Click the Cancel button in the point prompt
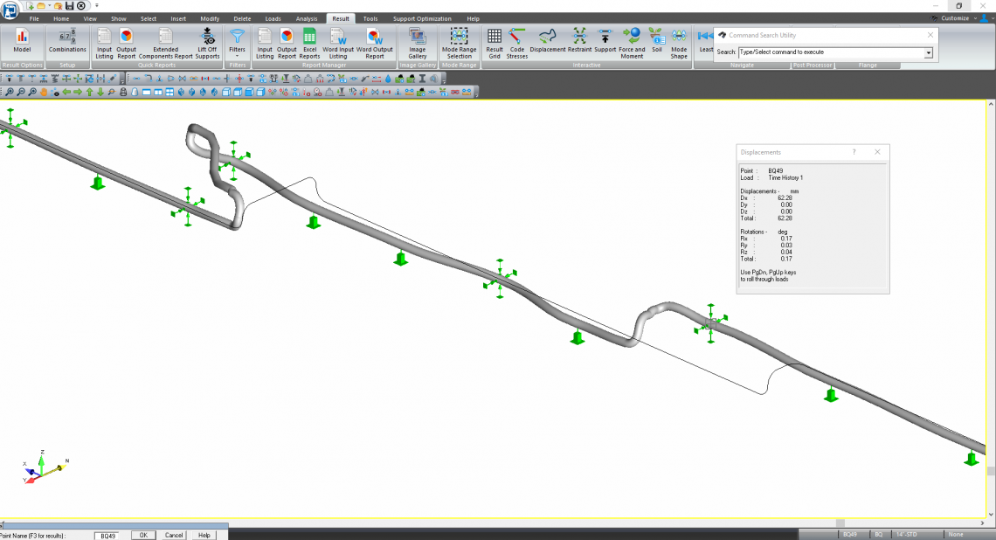 click(174, 535)
